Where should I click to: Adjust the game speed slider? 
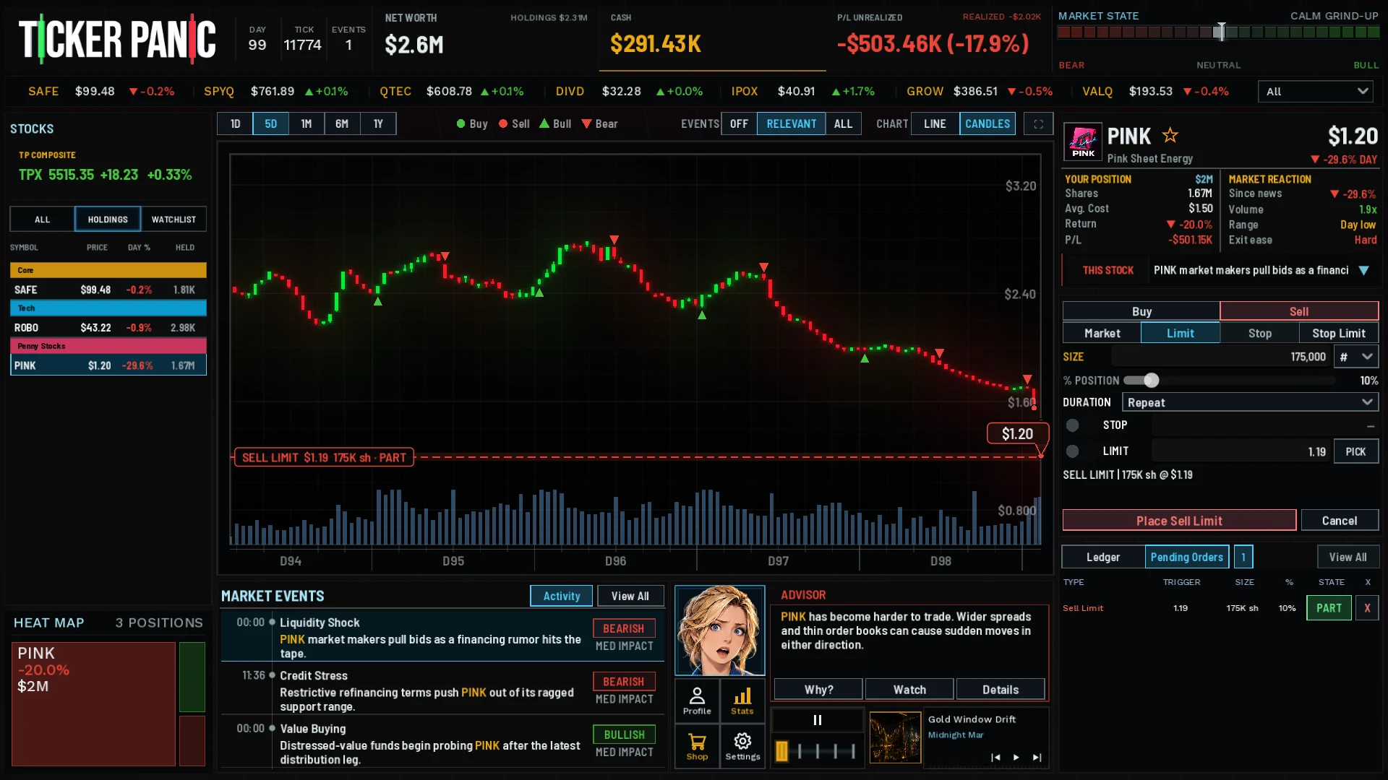point(817,751)
